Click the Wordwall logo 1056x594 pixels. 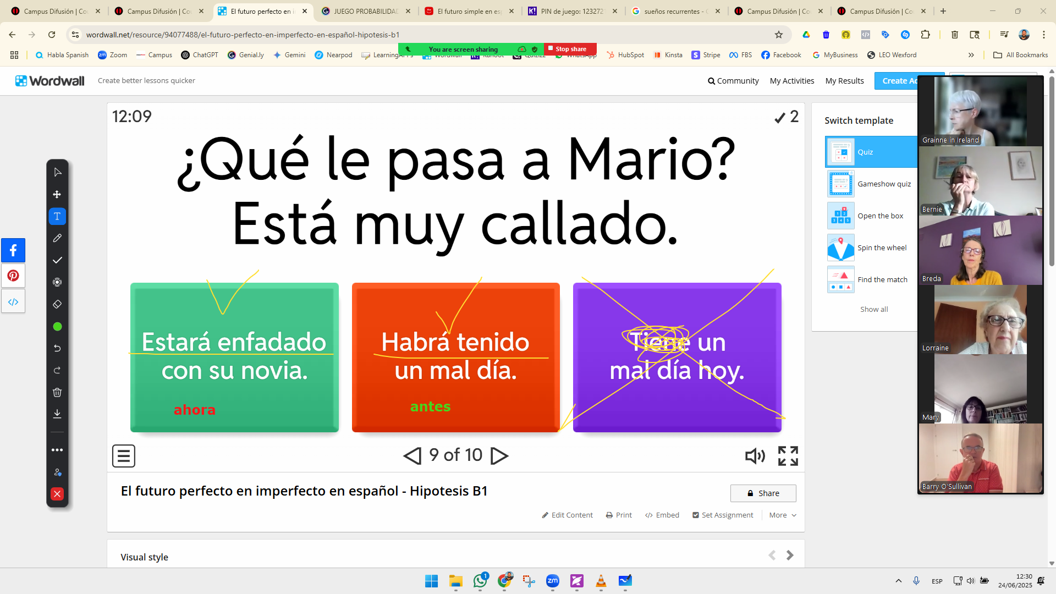pos(50,81)
